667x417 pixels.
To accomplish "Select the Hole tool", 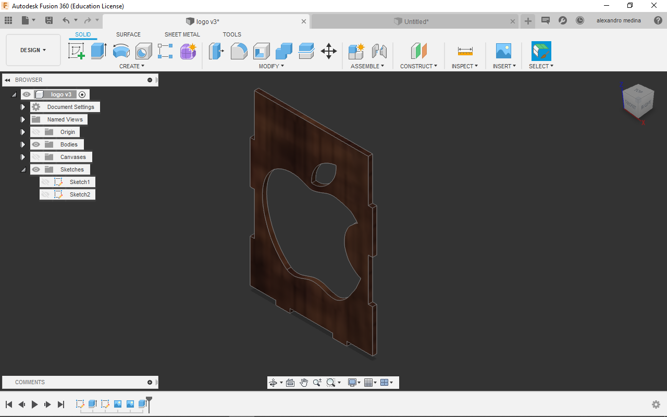I will (144, 51).
